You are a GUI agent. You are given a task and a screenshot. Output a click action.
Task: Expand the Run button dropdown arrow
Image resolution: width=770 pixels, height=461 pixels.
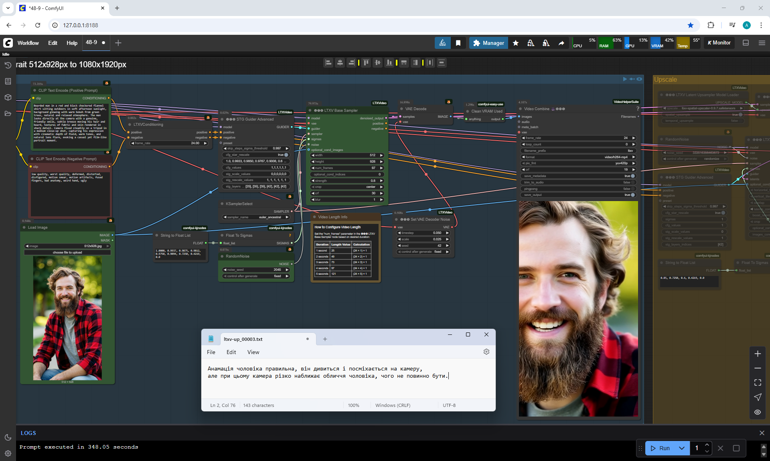click(682, 448)
